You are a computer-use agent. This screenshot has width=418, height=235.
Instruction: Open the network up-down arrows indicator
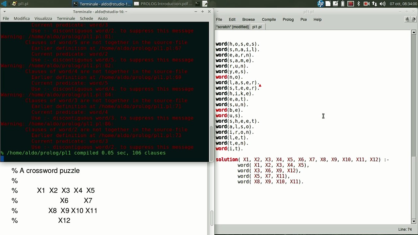(375, 4)
